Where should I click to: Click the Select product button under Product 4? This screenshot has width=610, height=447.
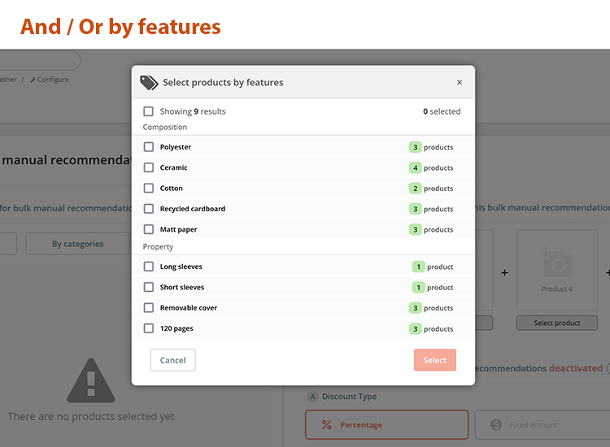tap(557, 323)
